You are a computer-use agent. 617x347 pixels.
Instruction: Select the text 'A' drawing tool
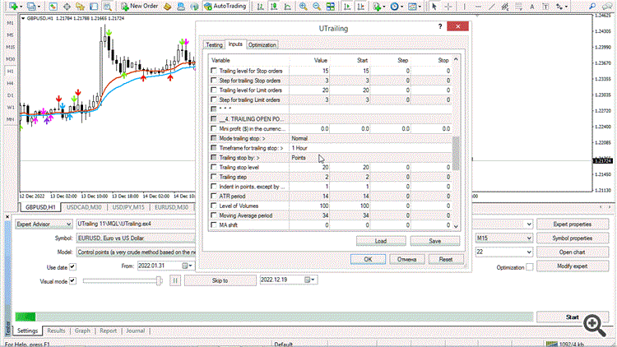[532, 7]
